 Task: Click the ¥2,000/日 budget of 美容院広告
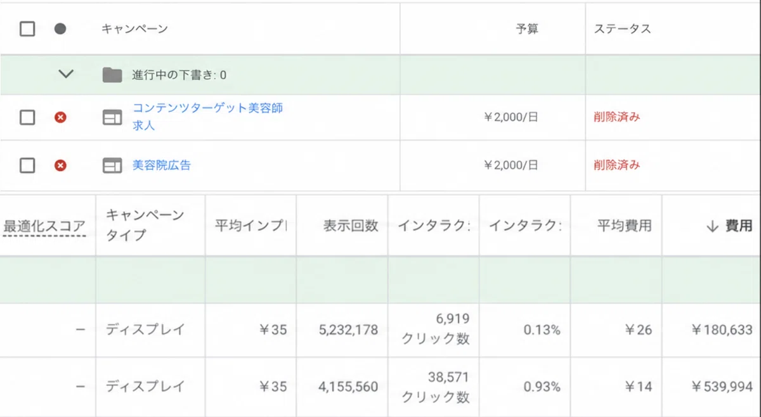(x=511, y=165)
